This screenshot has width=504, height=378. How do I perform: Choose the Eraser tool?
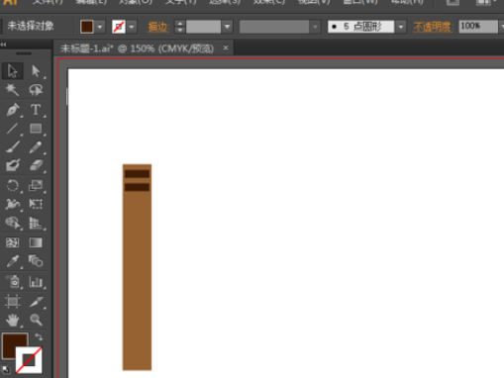coord(36,165)
